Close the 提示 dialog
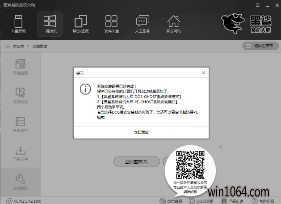This screenshot has width=281, height=204. pyautogui.click(x=203, y=73)
